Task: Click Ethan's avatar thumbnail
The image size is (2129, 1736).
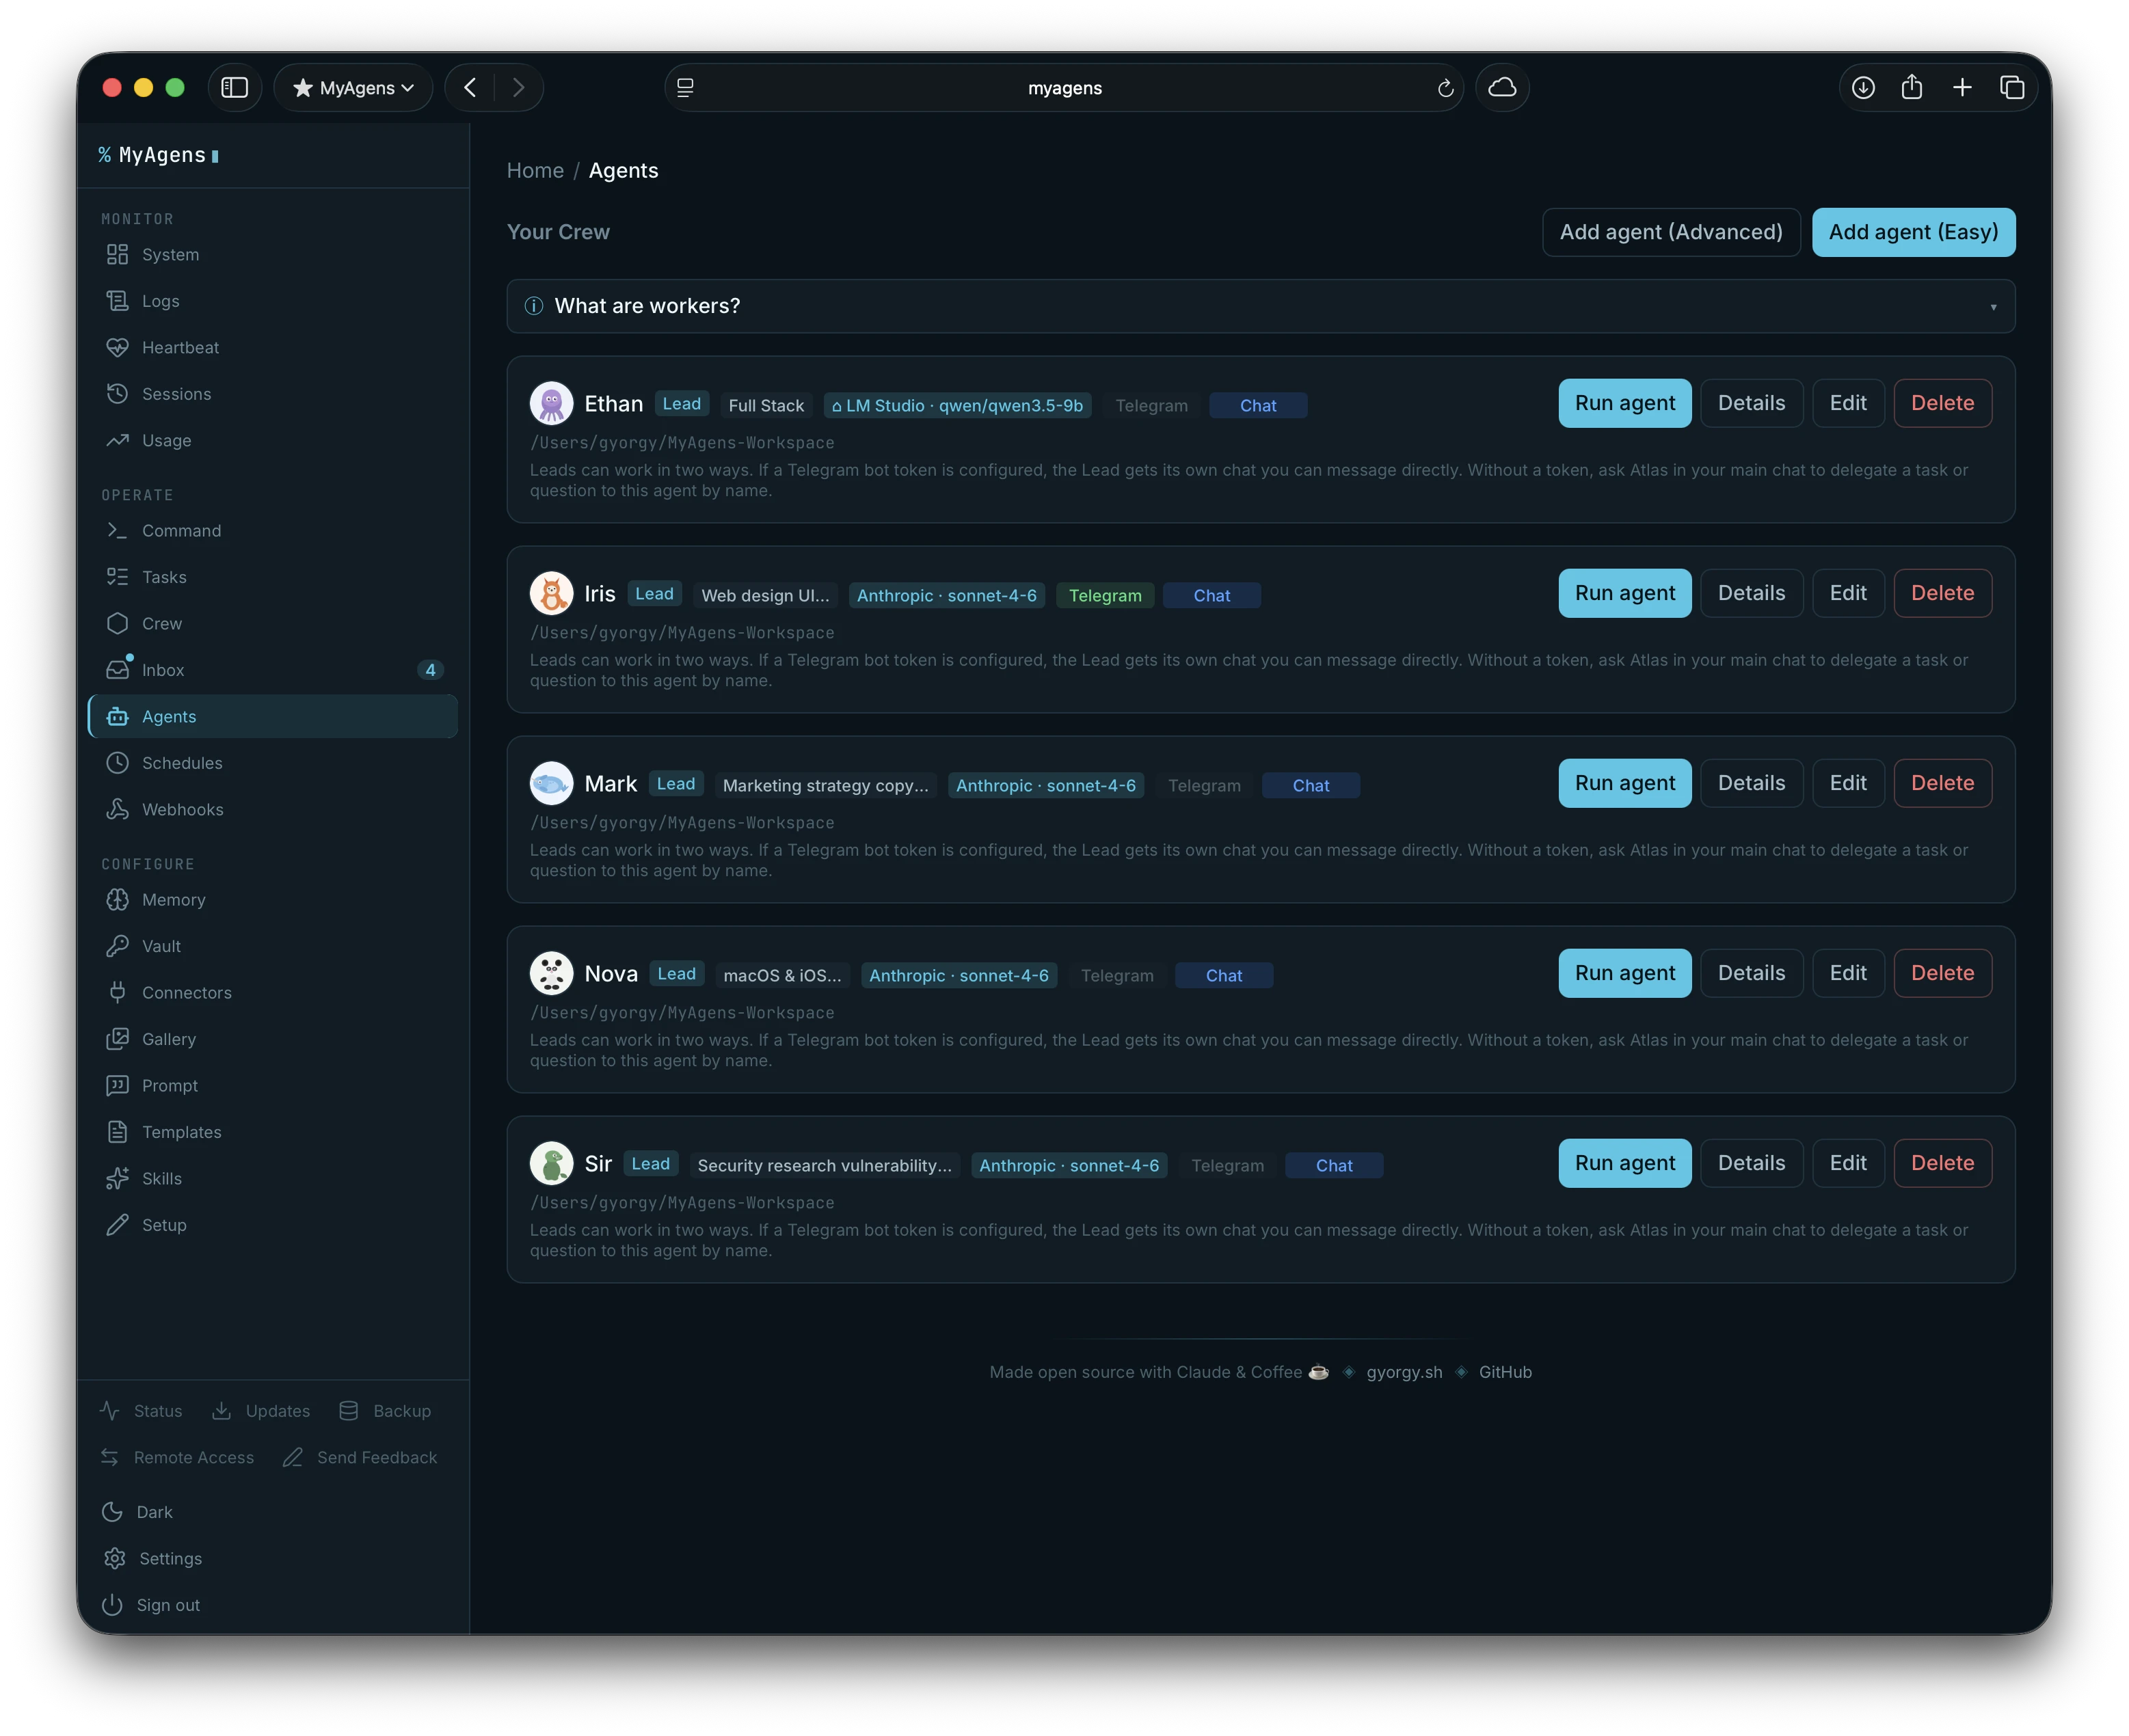Action: point(551,403)
